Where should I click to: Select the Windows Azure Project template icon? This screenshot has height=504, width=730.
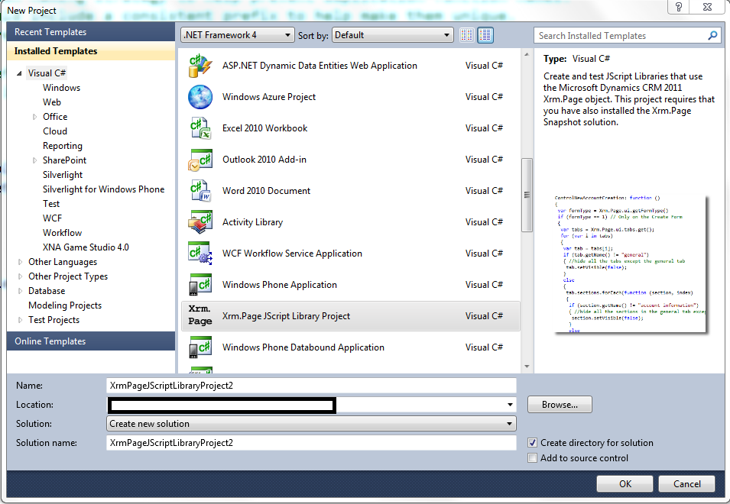200,97
